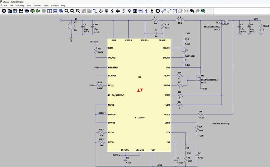Select the resistor component tool
Screen dimensions: 270x167
[x=112, y=11]
